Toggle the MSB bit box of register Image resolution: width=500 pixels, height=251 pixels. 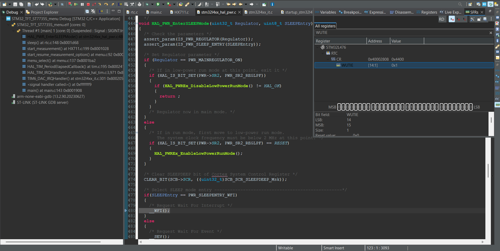340,107
